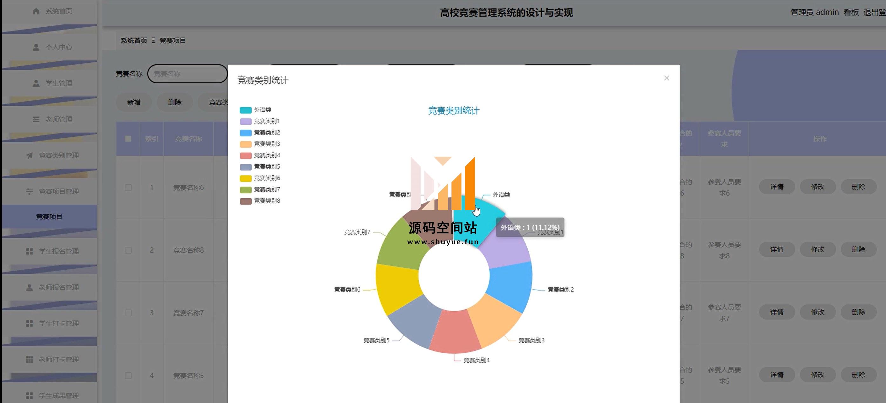Click the sliders icon beside 竞赛项目管理
This screenshot has height=403, width=886.
[30, 191]
